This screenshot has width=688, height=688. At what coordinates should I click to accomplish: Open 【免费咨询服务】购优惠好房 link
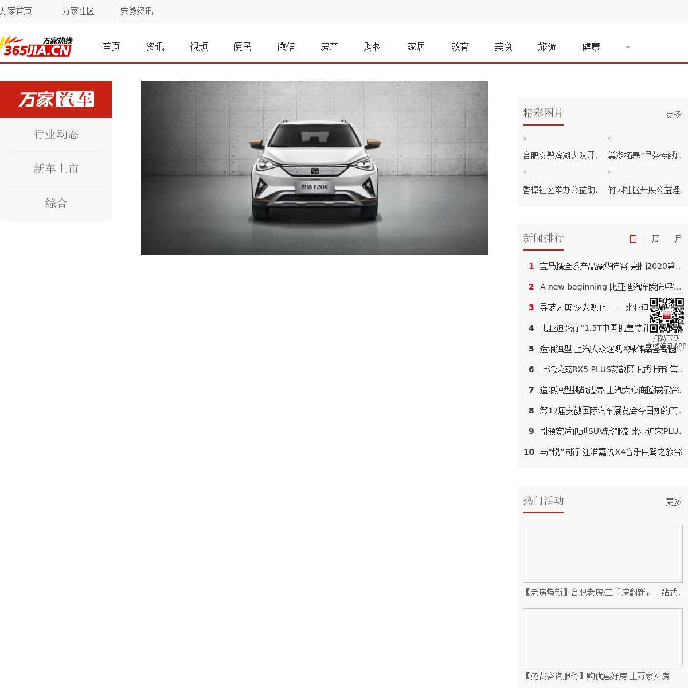point(596,676)
